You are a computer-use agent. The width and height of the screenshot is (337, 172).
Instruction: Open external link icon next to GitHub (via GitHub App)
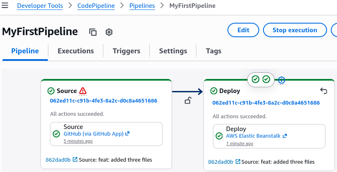pos(127,134)
